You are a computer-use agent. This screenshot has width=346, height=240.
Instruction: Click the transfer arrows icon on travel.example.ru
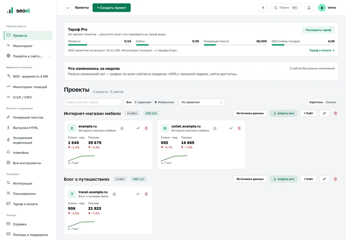point(138,194)
